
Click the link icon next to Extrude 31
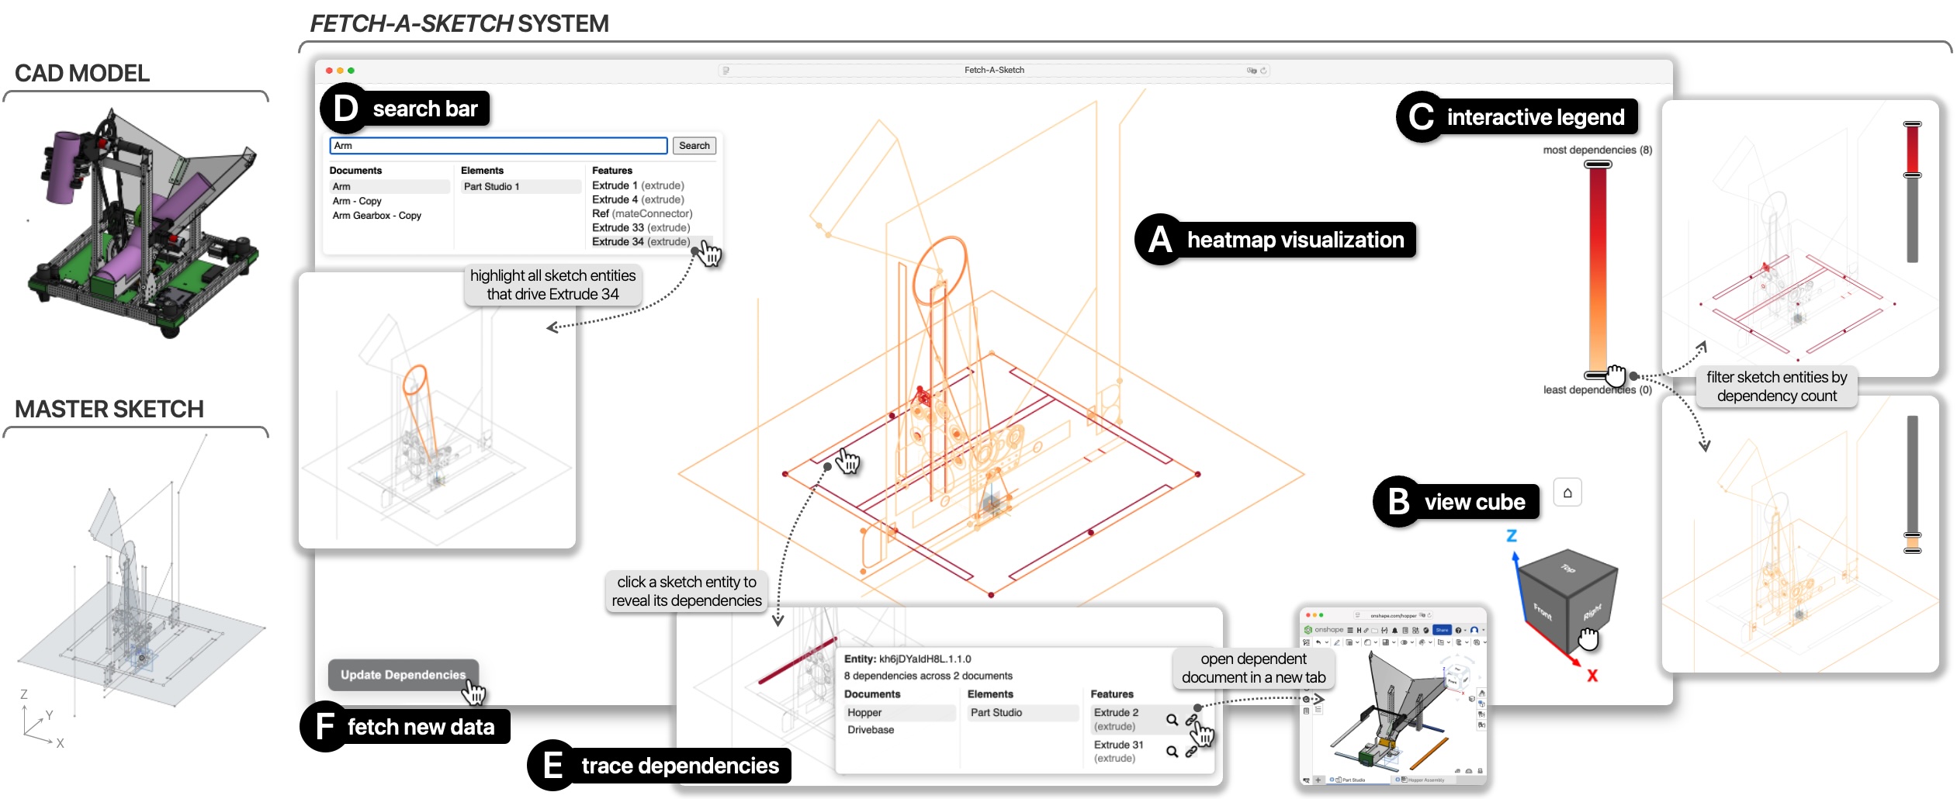coord(1191,751)
